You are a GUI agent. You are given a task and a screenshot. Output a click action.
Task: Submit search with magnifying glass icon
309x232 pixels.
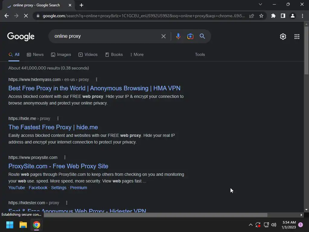point(202,36)
